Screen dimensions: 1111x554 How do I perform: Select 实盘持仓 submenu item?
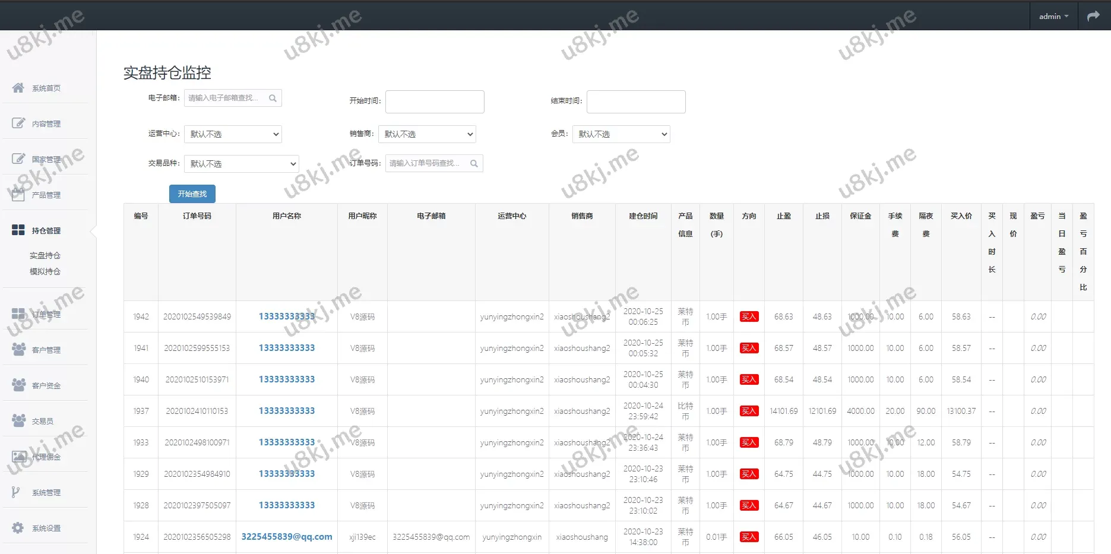[45, 255]
